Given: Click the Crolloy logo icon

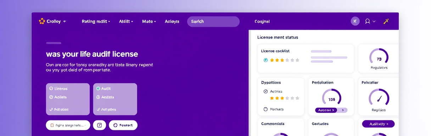Looking at the screenshot, I should click(42, 21).
